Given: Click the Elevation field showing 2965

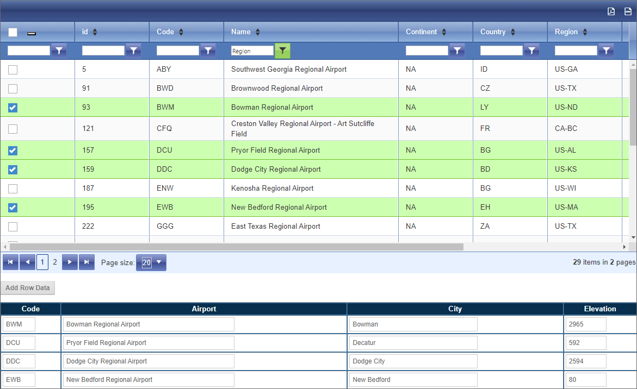Looking at the screenshot, I should click(x=586, y=324).
